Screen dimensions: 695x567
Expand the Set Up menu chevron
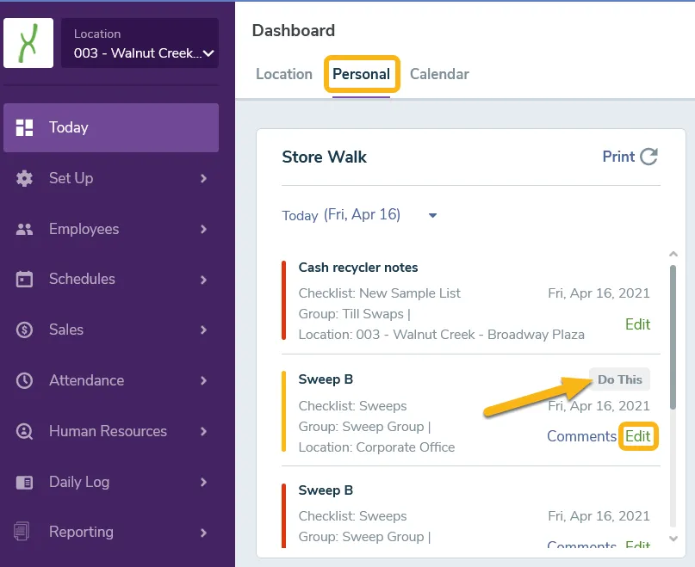click(x=203, y=178)
